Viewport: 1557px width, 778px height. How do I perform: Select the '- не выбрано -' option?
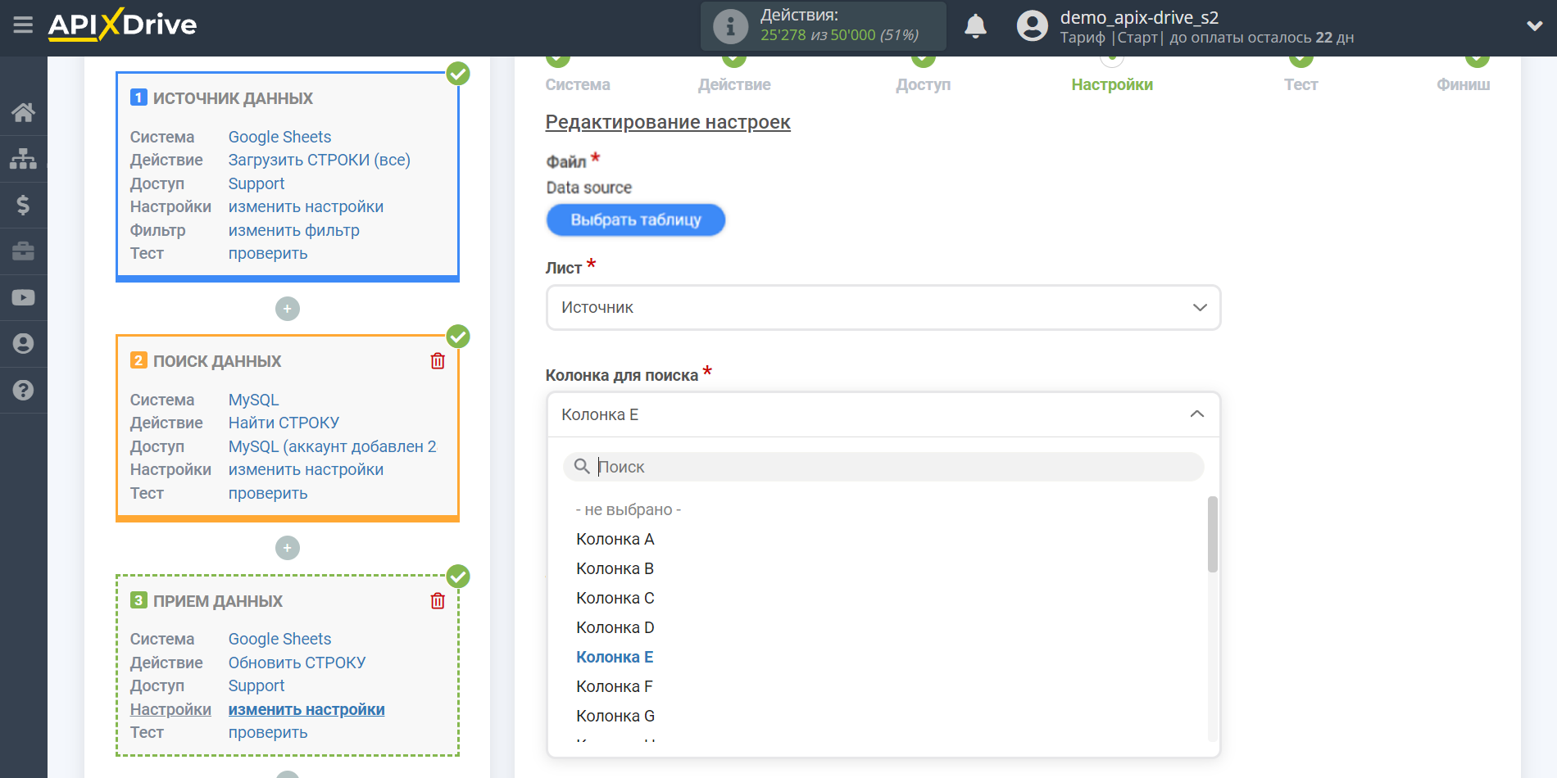(629, 509)
